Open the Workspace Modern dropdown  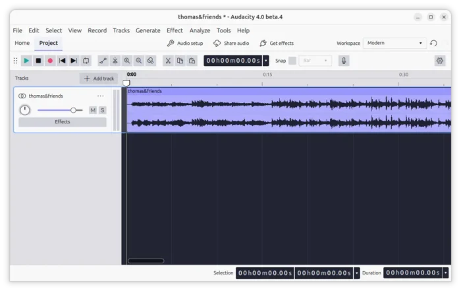pyautogui.click(x=395, y=43)
